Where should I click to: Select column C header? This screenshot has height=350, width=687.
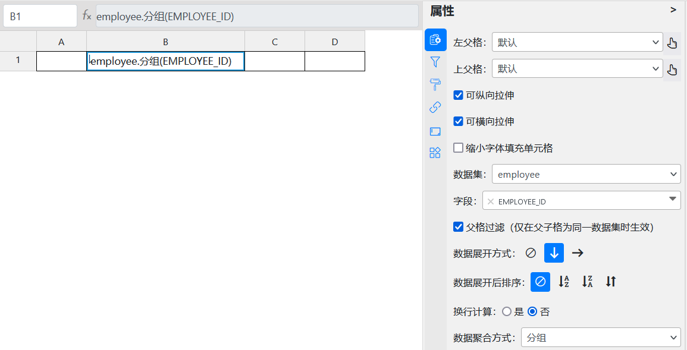pyautogui.click(x=275, y=42)
